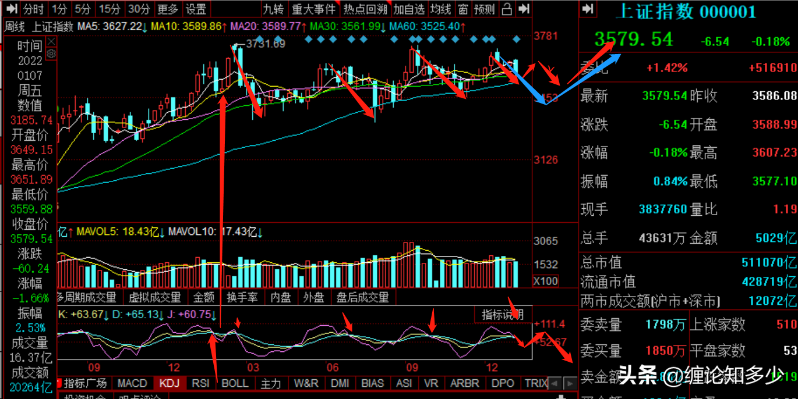Image resolution: width=798 pixels, height=399 pixels.
Task: Select the 15分 period
Action: coord(109,9)
